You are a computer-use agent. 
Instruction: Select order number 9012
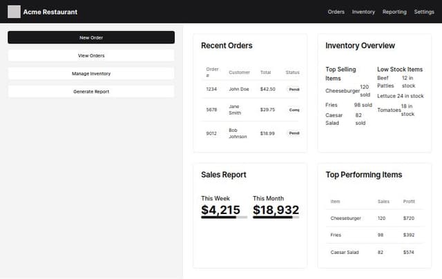point(211,133)
